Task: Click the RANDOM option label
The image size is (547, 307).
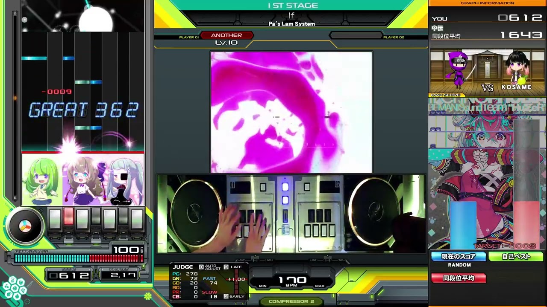Action: (459, 265)
